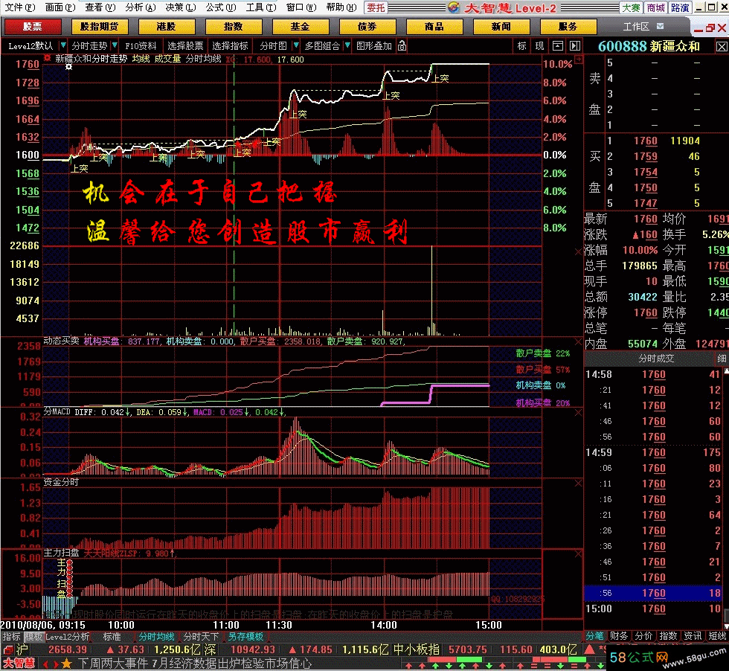Image resolution: width=729 pixels, height=671 pixels.
Task: Select the 港股 category tab
Action: coord(166,27)
